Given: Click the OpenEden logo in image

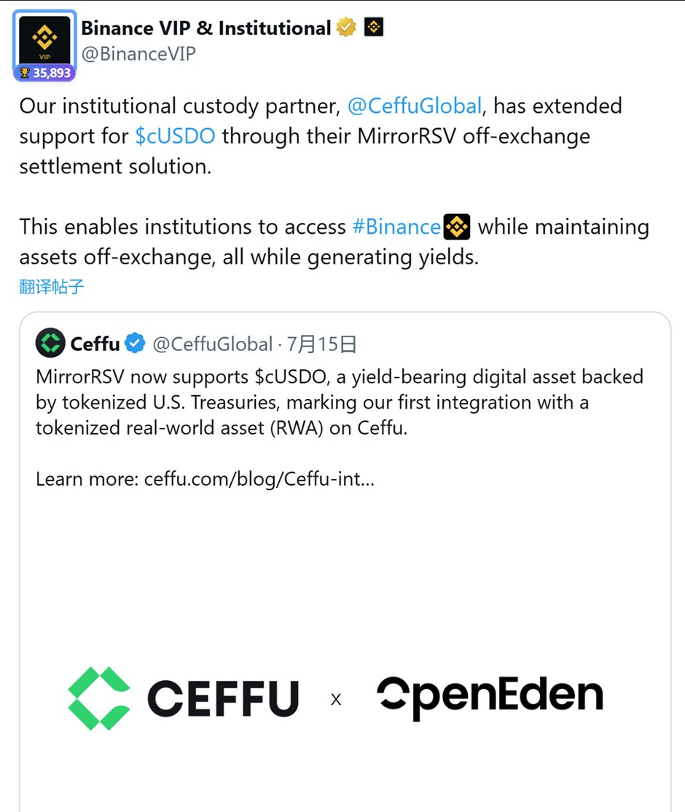Looking at the screenshot, I should point(490,697).
